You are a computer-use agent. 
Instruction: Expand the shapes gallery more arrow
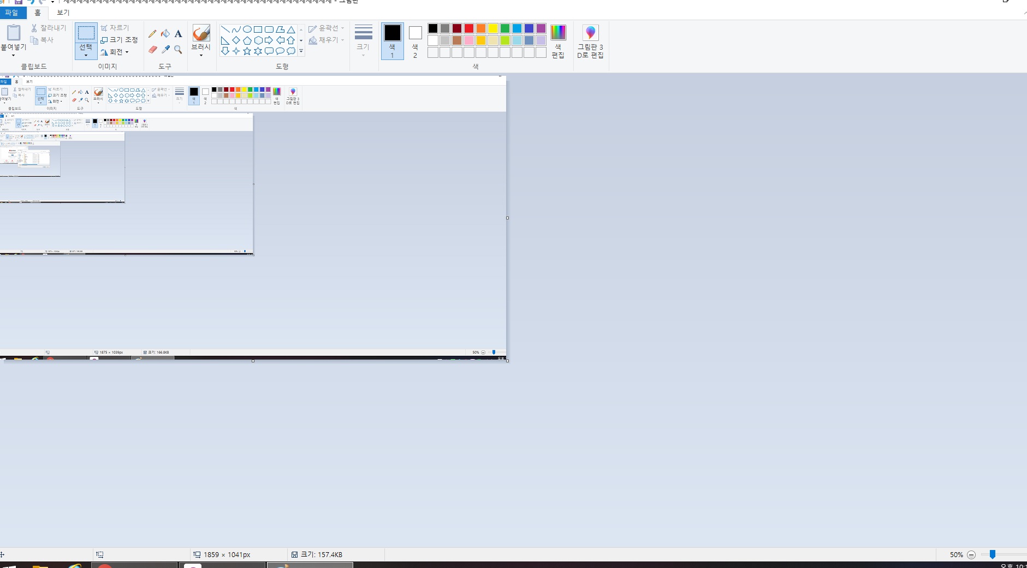coord(301,51)
